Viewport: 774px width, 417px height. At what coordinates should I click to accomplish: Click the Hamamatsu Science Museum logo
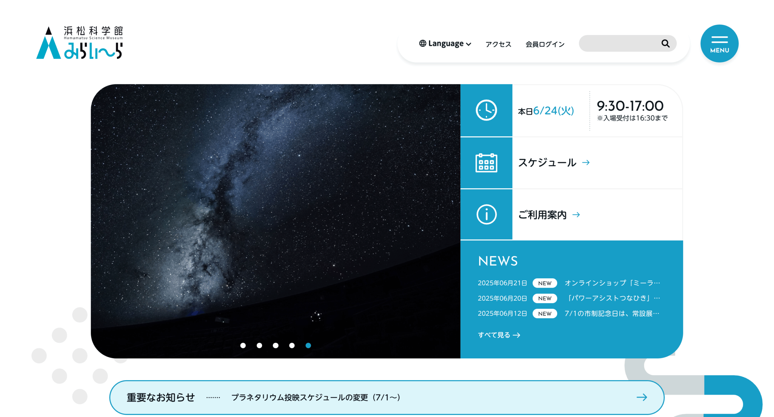click(x=80, y=43)
